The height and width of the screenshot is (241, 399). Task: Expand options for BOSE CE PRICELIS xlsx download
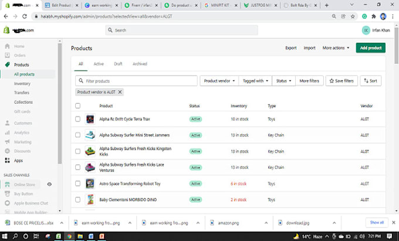pos(62,223)
